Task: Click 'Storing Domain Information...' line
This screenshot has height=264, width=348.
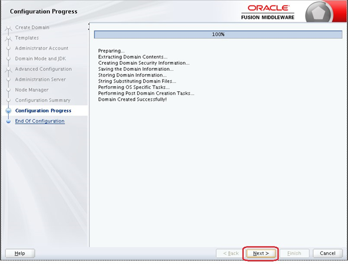Action: 132,75
